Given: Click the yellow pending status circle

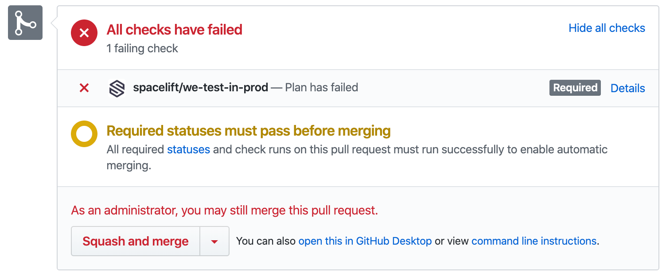Looking at the screenshot, I should (x=84, y=133).
